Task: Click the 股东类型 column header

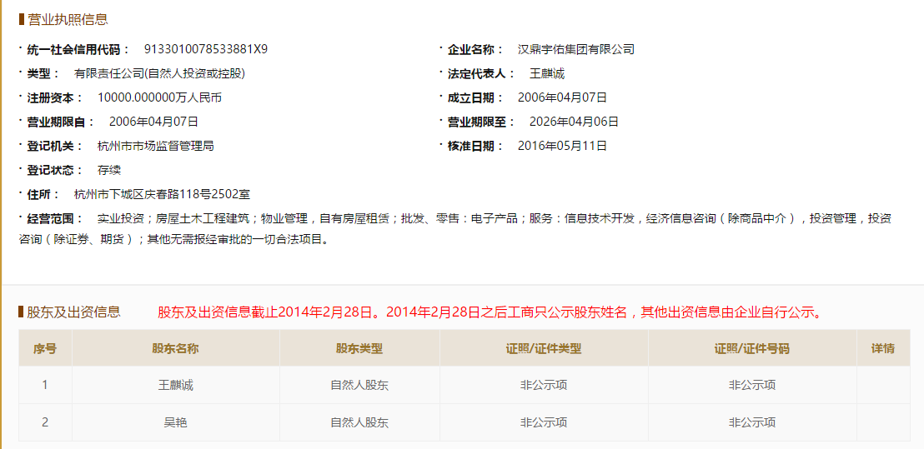Action: pyautogui.click(x=359, y=348)
